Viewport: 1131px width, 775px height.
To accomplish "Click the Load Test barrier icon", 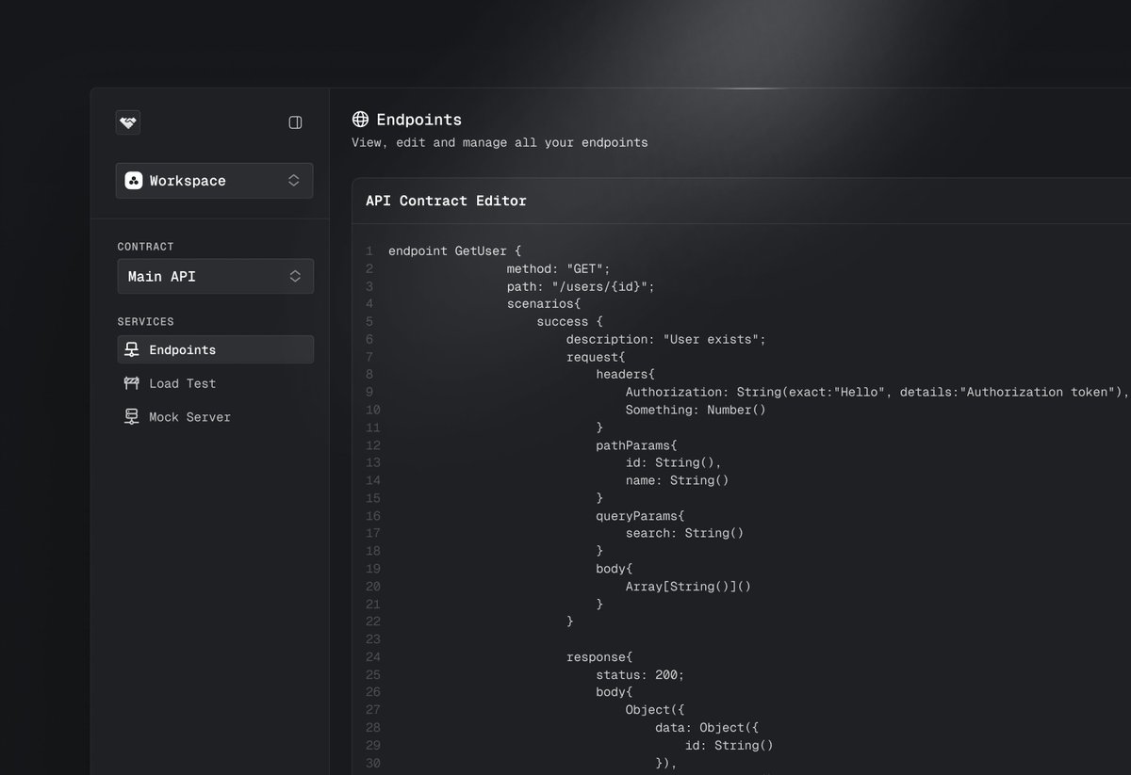I will 132,383.
